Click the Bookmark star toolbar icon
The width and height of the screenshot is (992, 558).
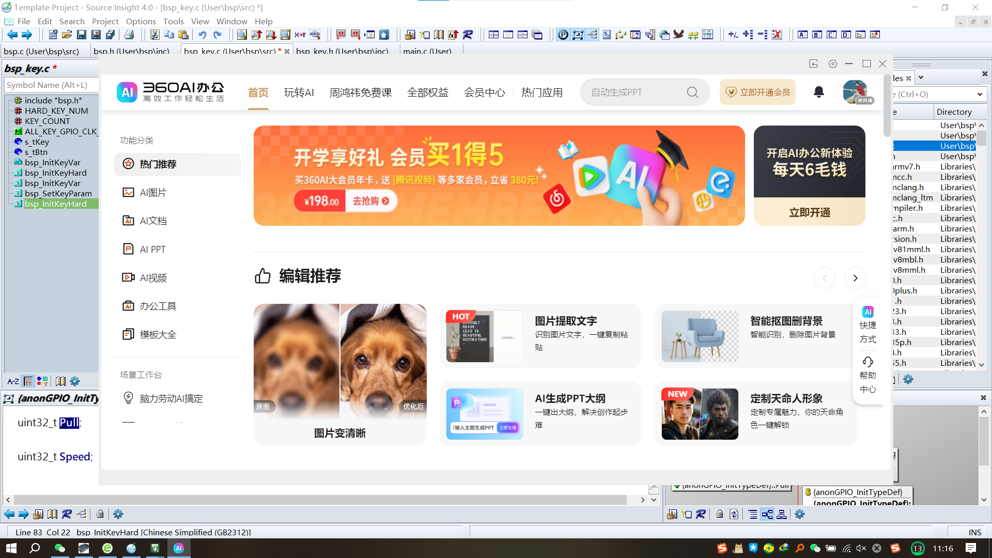pos(384,35)
